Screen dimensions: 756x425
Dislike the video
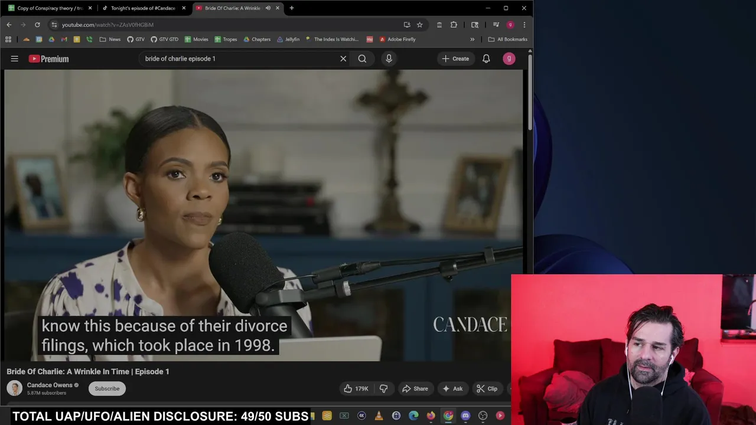[383, 388]
